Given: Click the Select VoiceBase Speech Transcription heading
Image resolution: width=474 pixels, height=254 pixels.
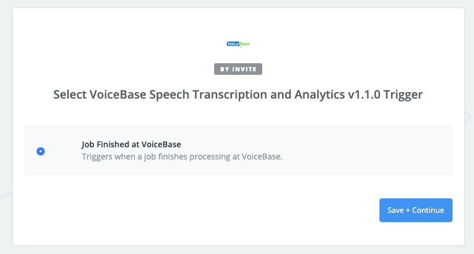Looking at the screenshot, I should (238, 95).
